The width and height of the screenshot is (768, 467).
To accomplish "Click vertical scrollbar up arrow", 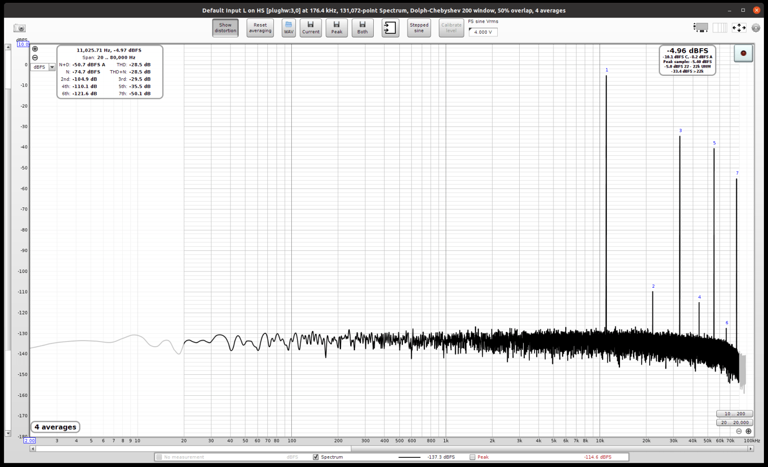I will pyautogui.click(x=8, y=47).
